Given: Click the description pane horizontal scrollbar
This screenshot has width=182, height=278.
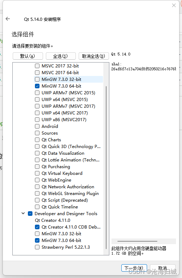Looking at the screenshot, I should point(138,241).
